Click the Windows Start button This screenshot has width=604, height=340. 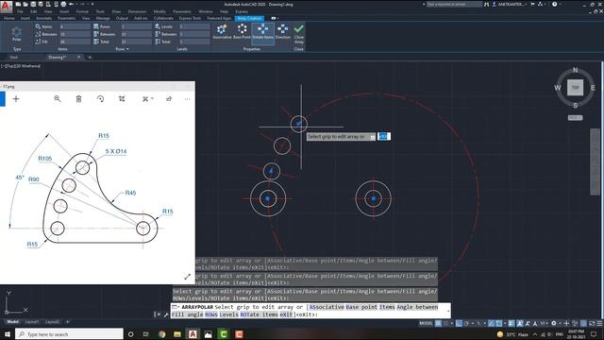click(8, 334)
